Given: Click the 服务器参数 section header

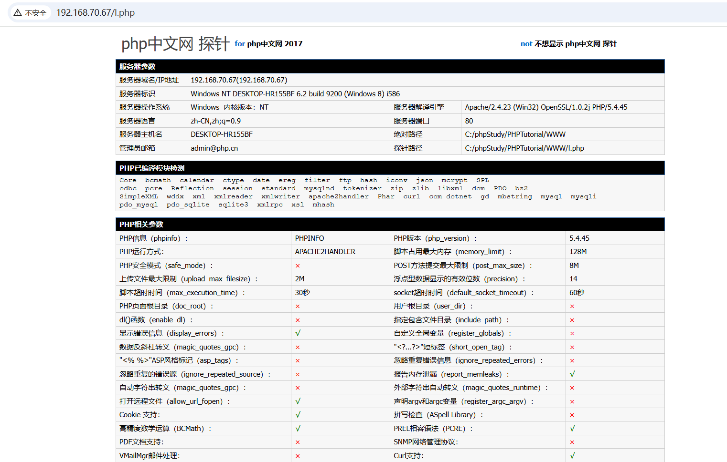Looking at the screenshot, I should pyautogui.click(x=390, y=66).
